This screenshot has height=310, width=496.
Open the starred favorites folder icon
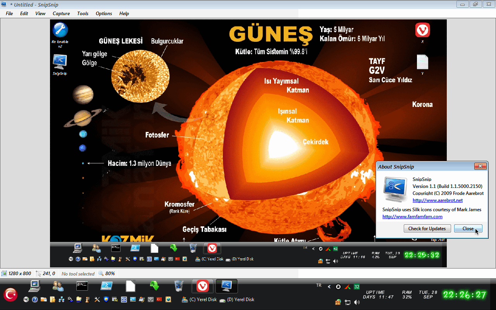[52, 300]
